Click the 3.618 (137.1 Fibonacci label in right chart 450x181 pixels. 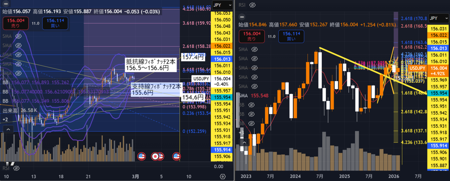coord(413,131)
